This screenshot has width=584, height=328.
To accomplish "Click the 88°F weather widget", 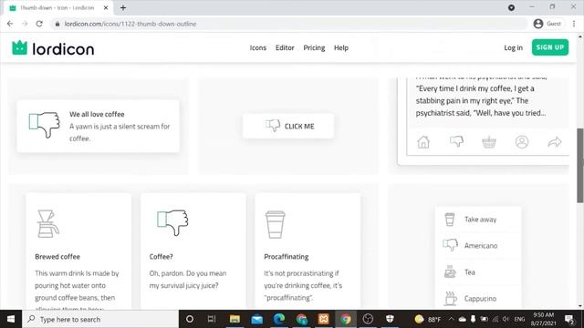I will point(428,319).
